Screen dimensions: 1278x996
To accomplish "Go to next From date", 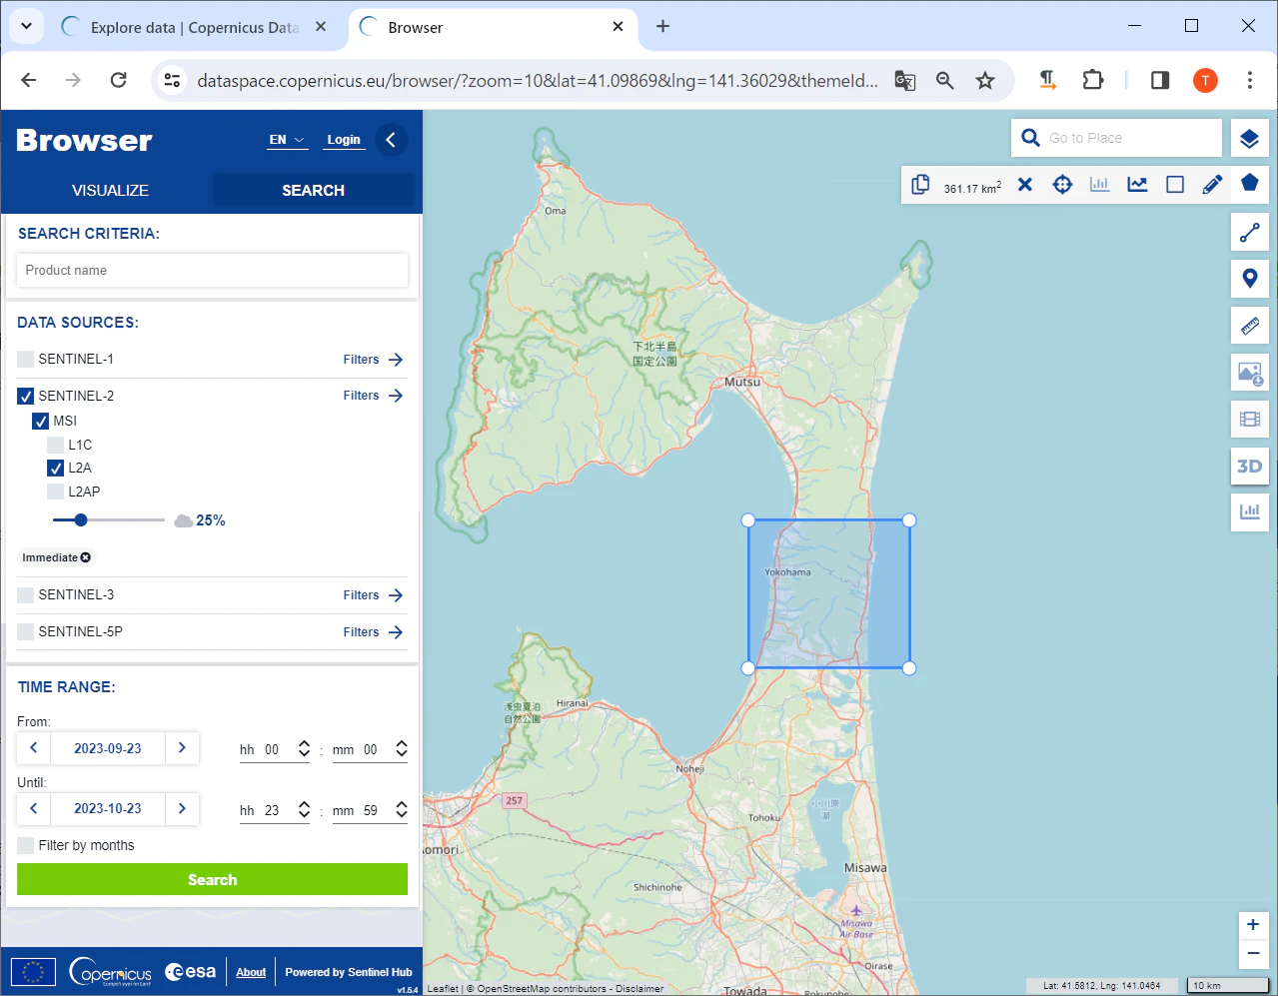I will tap(182, 747).
